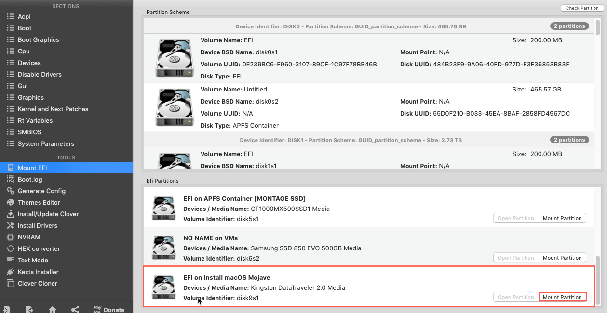Launch the Generate Config tool
This screenshot has width=607, height=313.
coord(66,191)
